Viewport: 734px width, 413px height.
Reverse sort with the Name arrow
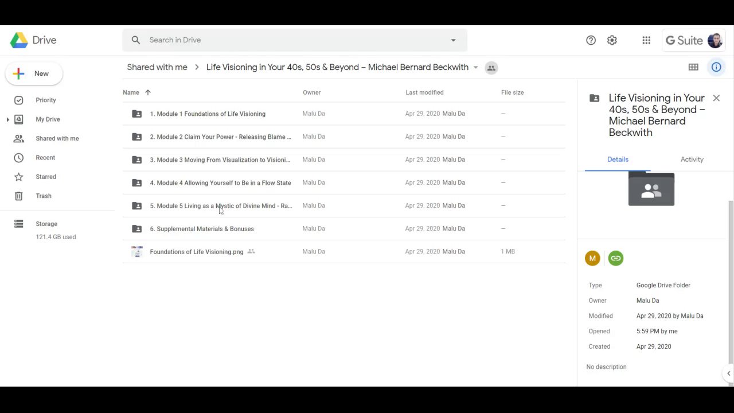pos(148,92)
